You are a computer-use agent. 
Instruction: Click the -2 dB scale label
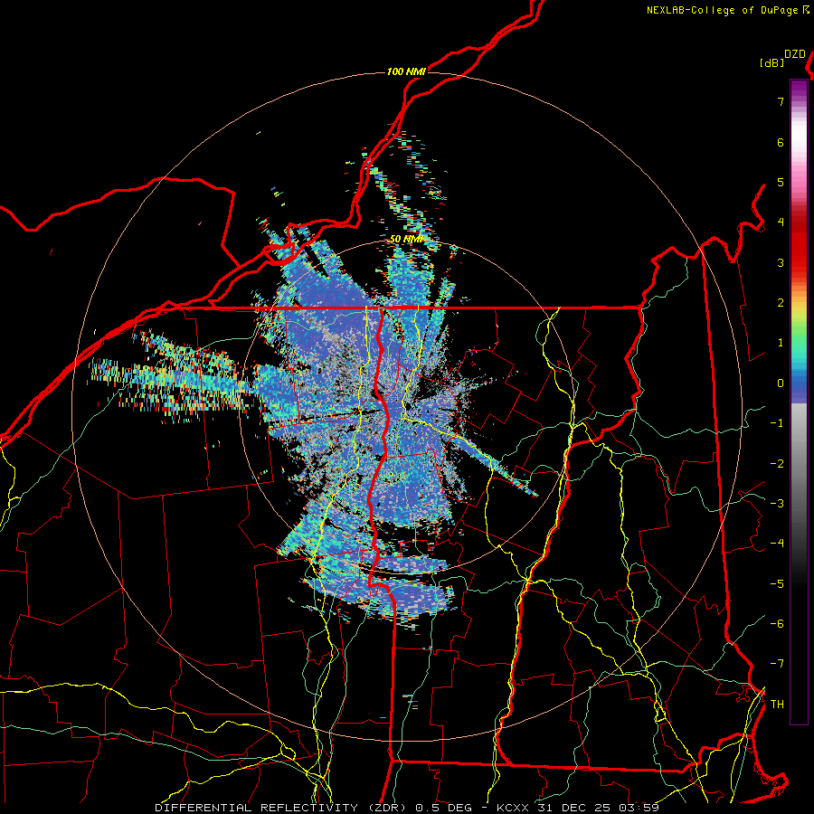(x=777, y=464)
